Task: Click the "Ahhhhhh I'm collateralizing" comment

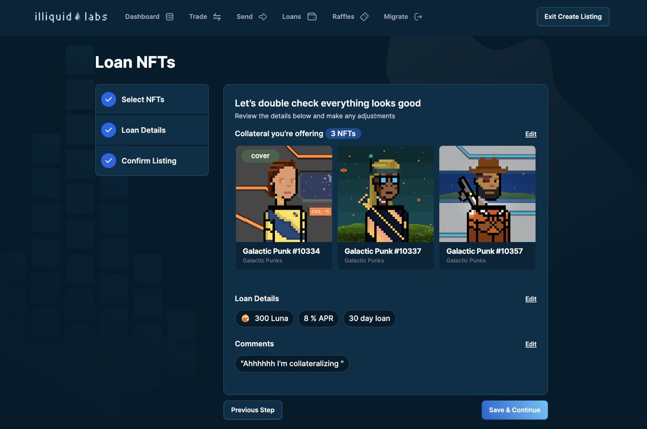Action: click(x=292, y=364)
